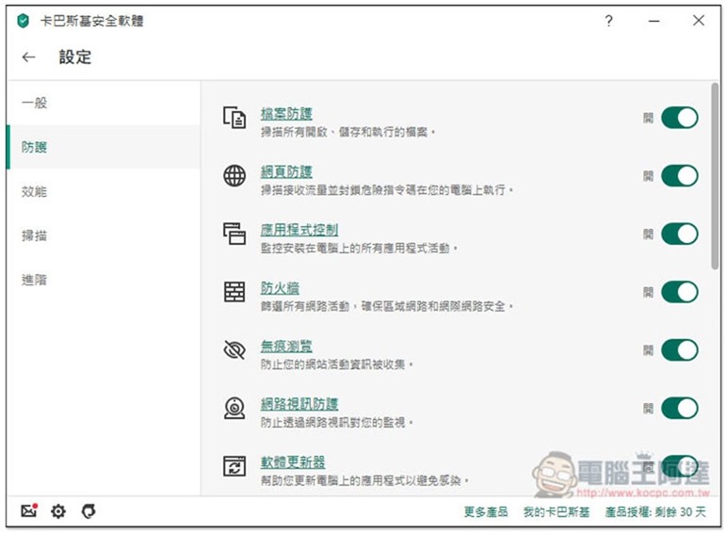Minimize the Kaspersky window
This screenshot has height=533, width=727.
[x=654, y=21]
